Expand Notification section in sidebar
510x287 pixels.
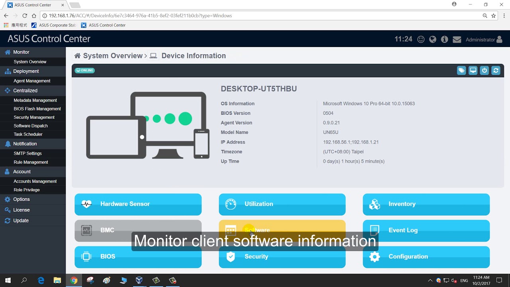(33, 144)
